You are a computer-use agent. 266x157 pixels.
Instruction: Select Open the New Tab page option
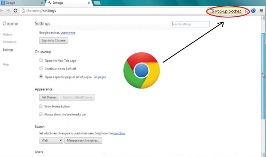41,60
